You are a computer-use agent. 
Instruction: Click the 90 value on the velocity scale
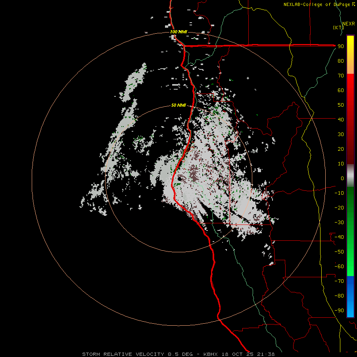click(341, 46)
